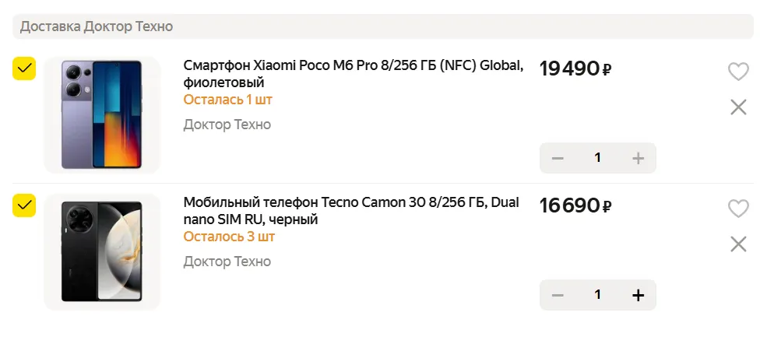Viewport: 767px width, 337px height.
Task: Click the quantity field for Xiaomi Poco
Action: [x=598, y=158]
